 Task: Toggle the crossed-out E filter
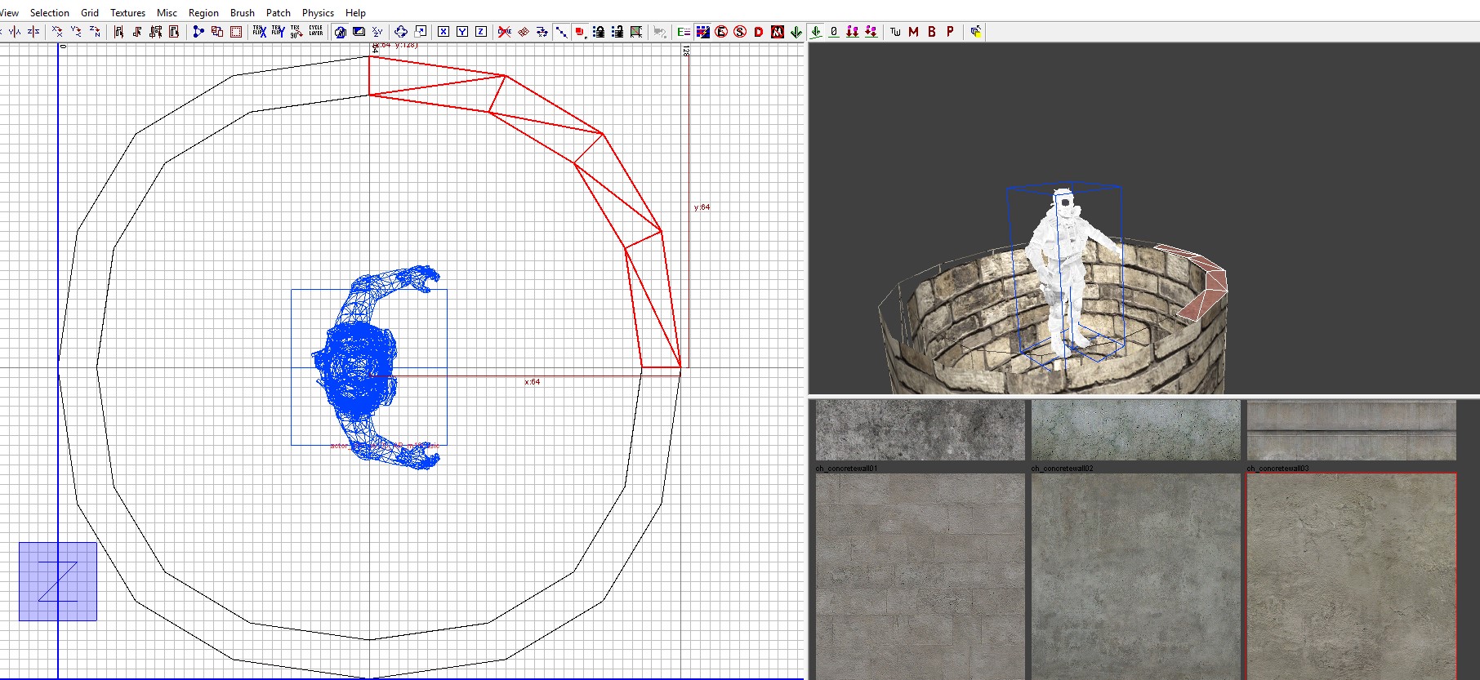(x=721, y=32)
